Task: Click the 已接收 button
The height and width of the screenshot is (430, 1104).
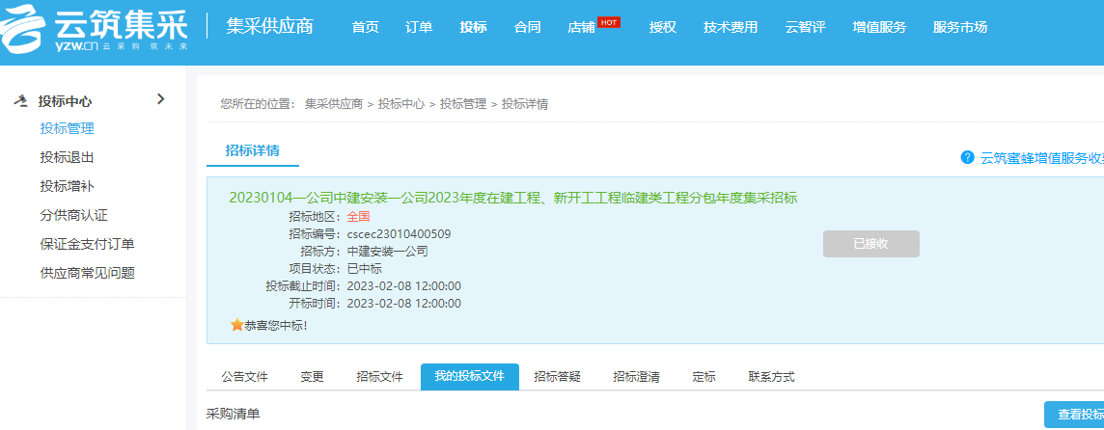Action: tap(870, 244)
